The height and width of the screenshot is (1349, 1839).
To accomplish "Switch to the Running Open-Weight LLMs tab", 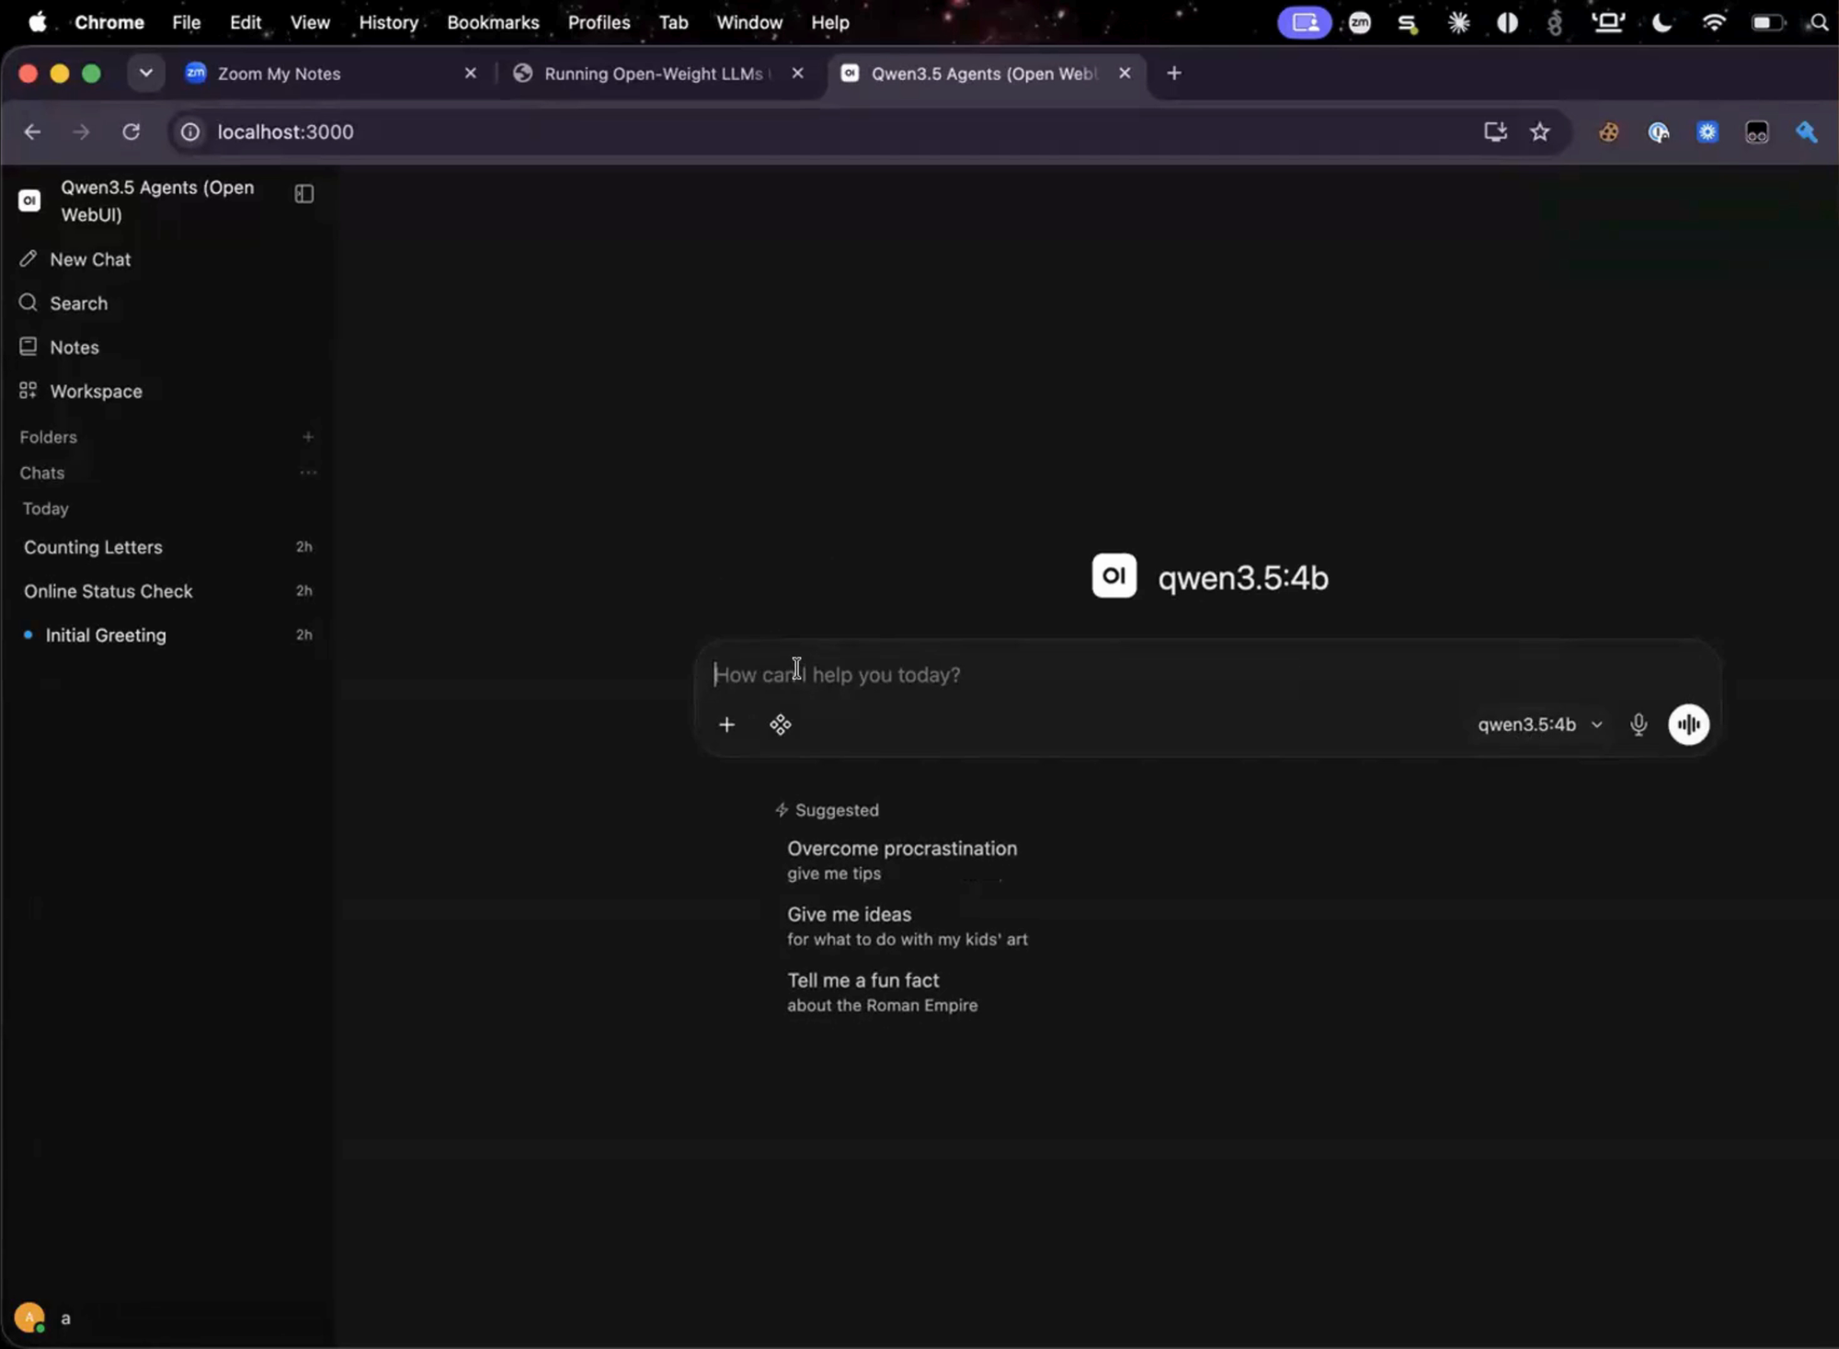I will pos(659,74).
